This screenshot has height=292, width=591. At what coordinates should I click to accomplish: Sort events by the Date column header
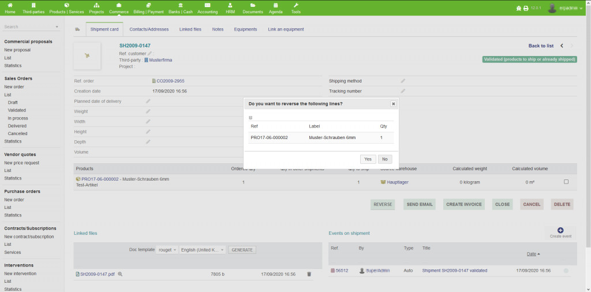tap(532, 254)
